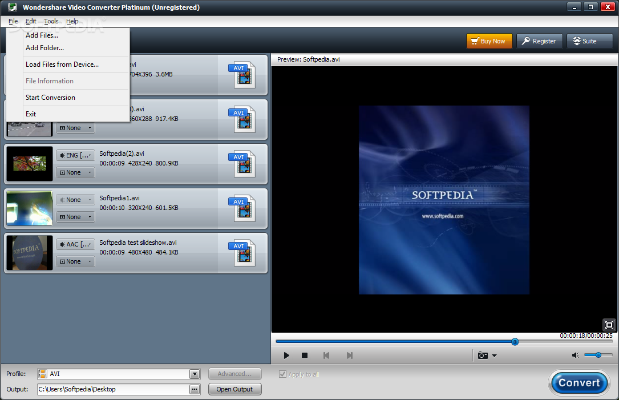
Task: Click the Buy Now button
Action: [x=489, y=41]
